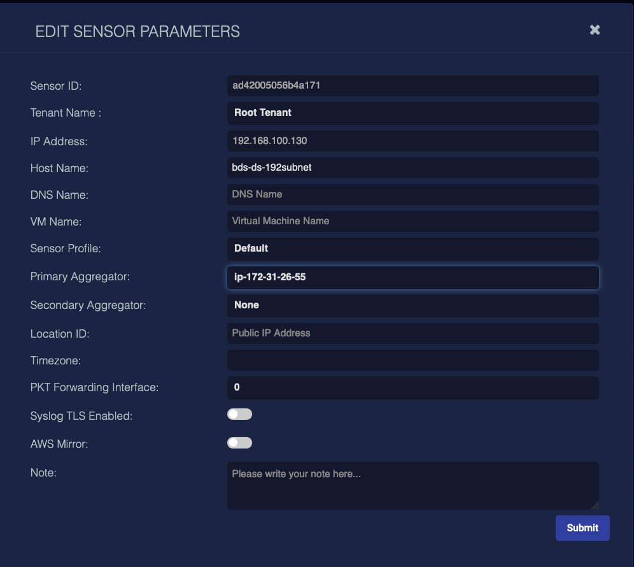Image resolution: width=634 pixels, height=567 pixels.
Task: Click the IP Address field showing 192.168.100.130
Action: pos(412,141)
